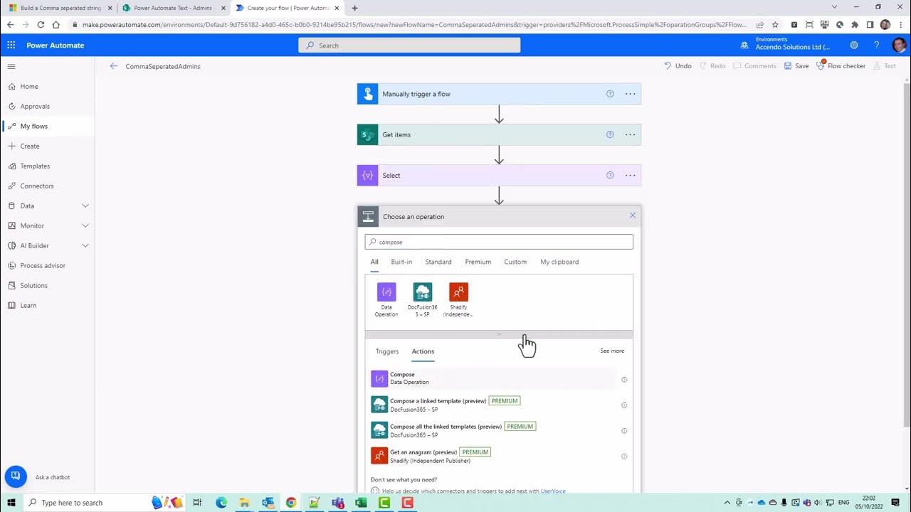The image size is (911, 512).
Task: Select the Actions tab
Action: click(423, 351)
